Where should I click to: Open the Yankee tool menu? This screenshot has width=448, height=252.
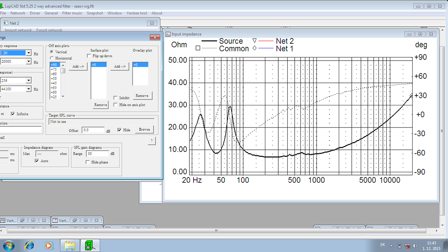pos(136,13)
